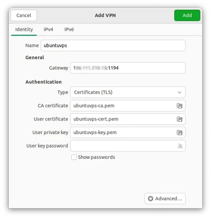Cancel the Add VPN dialog
Viewport: 211px width, 218px height.
click(24, 15)
